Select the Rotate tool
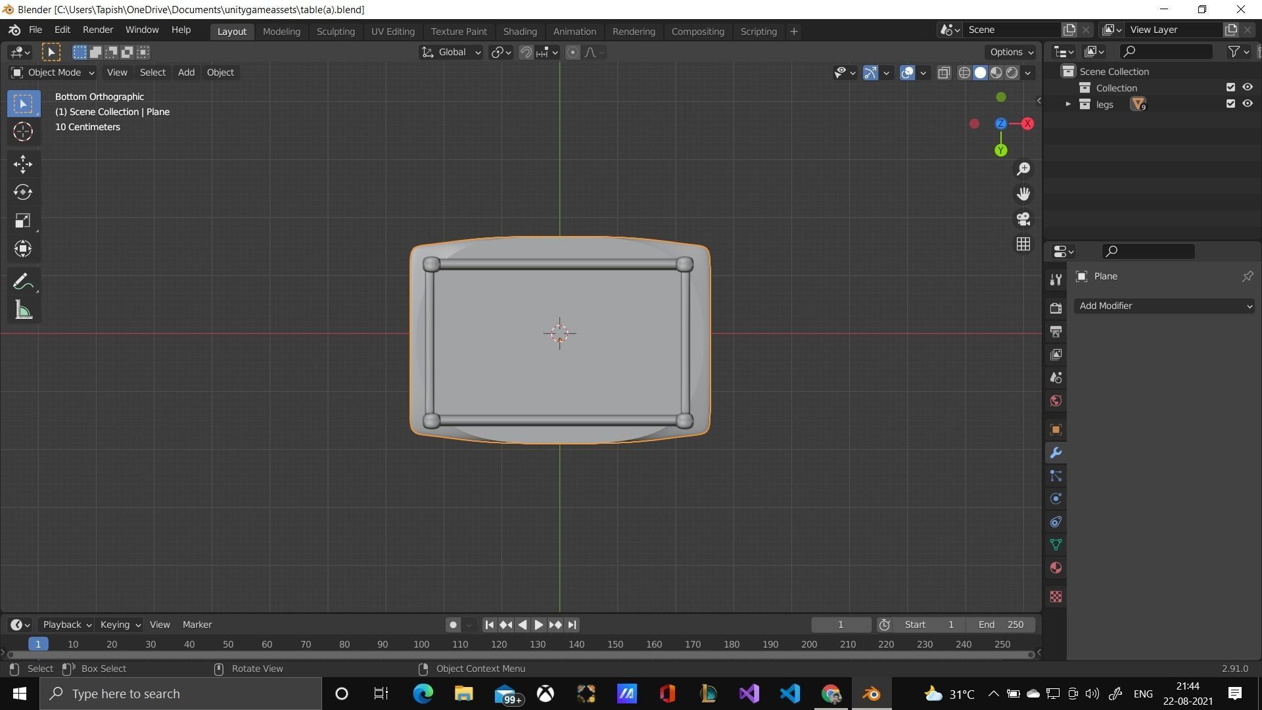Screen dimensions: 1262x710 click(x=23, y=192)
